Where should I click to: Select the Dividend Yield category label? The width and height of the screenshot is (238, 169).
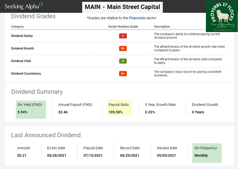pyautogui.click(x=21, y=61)
